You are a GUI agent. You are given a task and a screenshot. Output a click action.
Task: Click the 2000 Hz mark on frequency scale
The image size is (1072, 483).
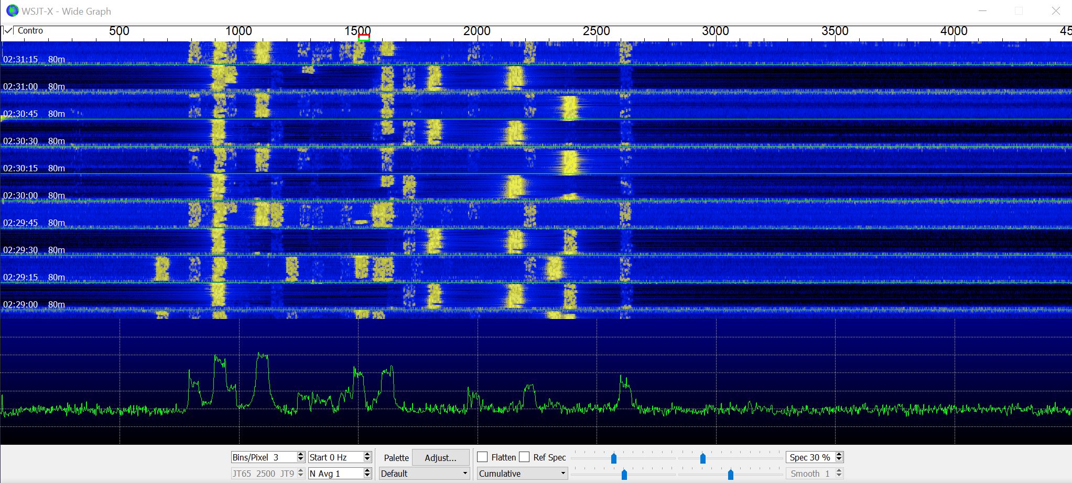point(477,31)
